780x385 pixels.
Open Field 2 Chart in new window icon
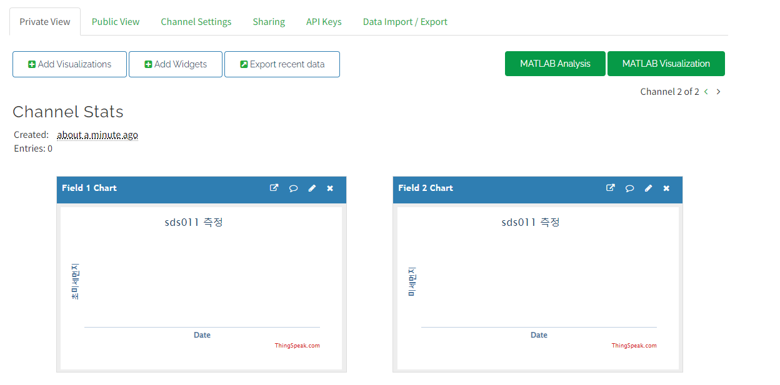point(611,188)
